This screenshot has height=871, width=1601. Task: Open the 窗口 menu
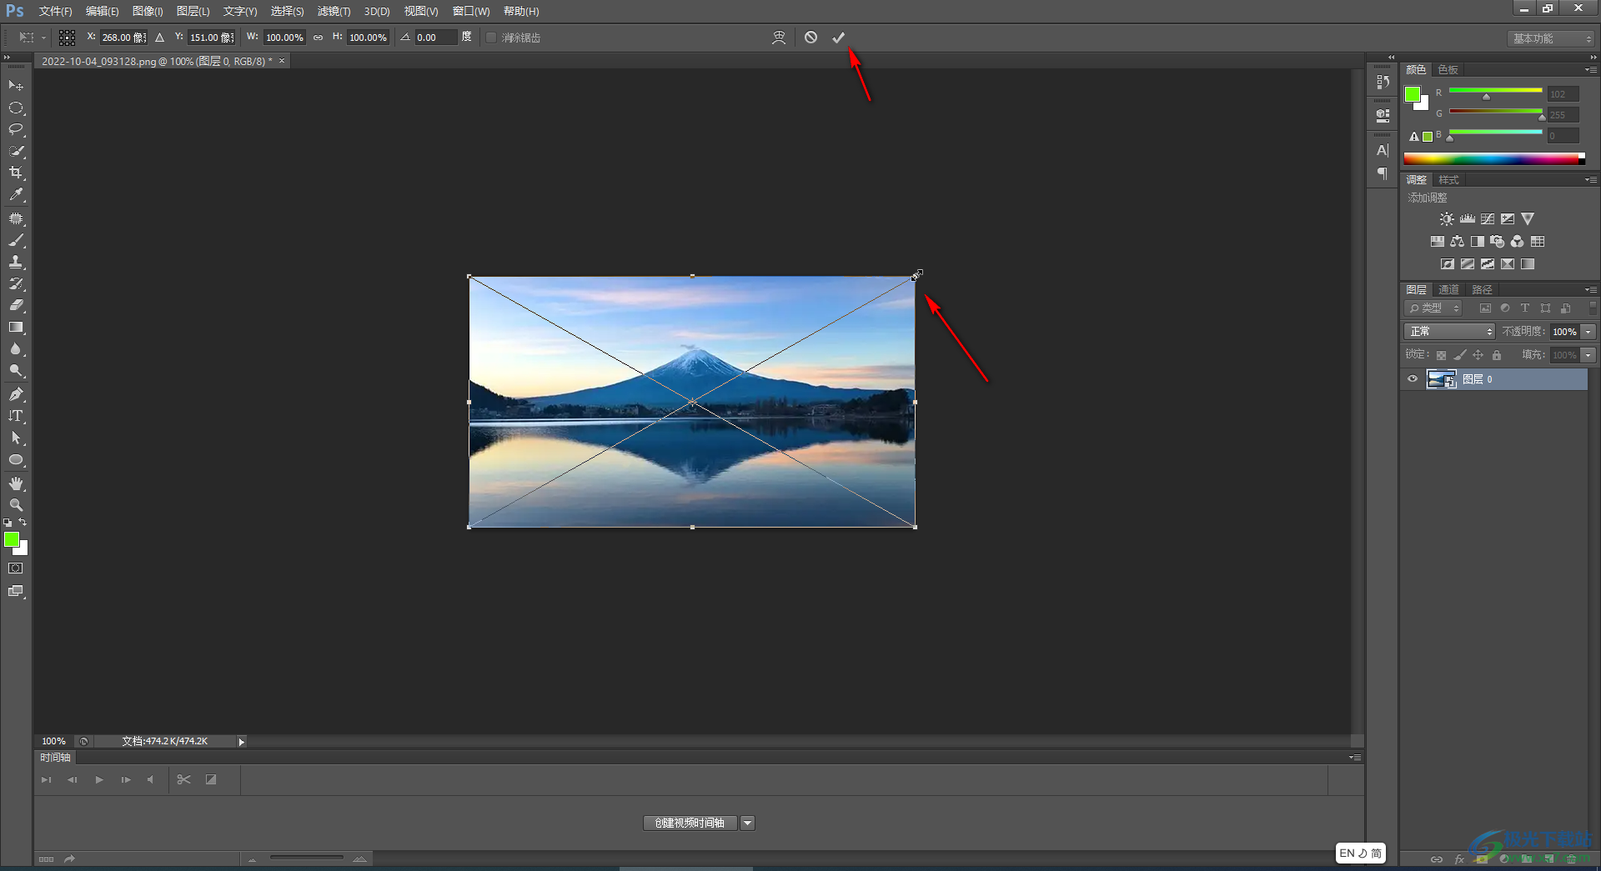[x=471, y=12]
